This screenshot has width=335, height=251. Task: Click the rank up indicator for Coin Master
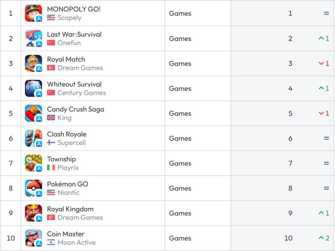(324, 238)
